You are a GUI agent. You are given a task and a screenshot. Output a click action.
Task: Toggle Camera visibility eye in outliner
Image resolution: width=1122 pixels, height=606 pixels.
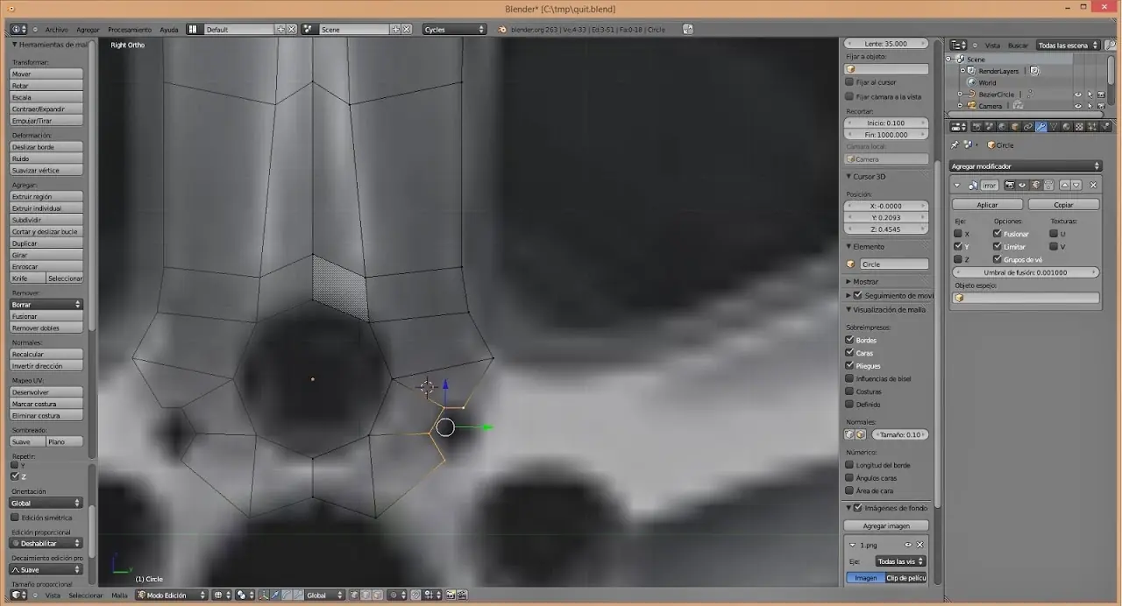[1078, 106]
